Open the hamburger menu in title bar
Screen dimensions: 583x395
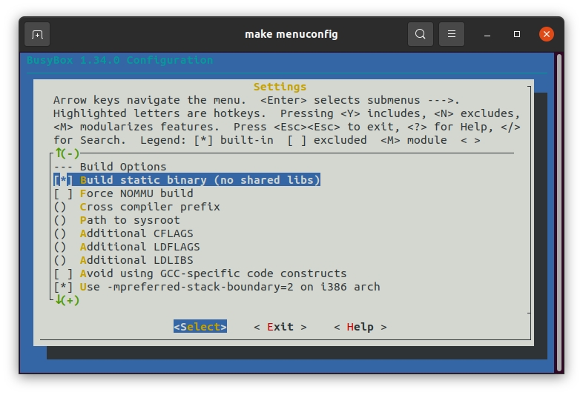pyautogui.click(x=452, y=34)
